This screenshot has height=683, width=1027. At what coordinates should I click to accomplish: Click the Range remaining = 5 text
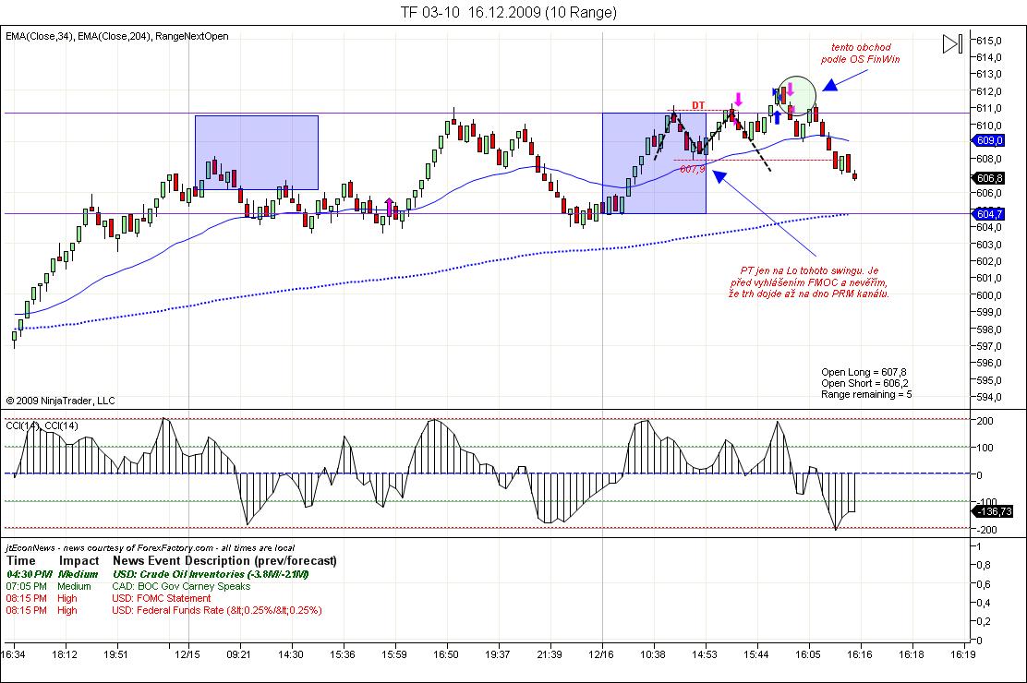click(866, 394)
